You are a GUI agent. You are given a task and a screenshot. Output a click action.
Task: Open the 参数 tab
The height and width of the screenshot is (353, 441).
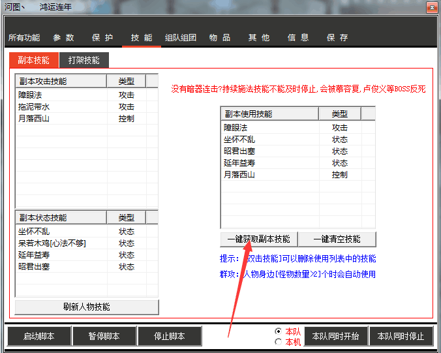click(x=63, y=38)
